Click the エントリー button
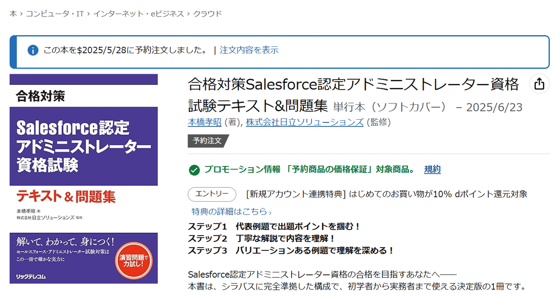The width and height of the screenshot is (557, 300). pyautogui.click(x=212, y=194)
